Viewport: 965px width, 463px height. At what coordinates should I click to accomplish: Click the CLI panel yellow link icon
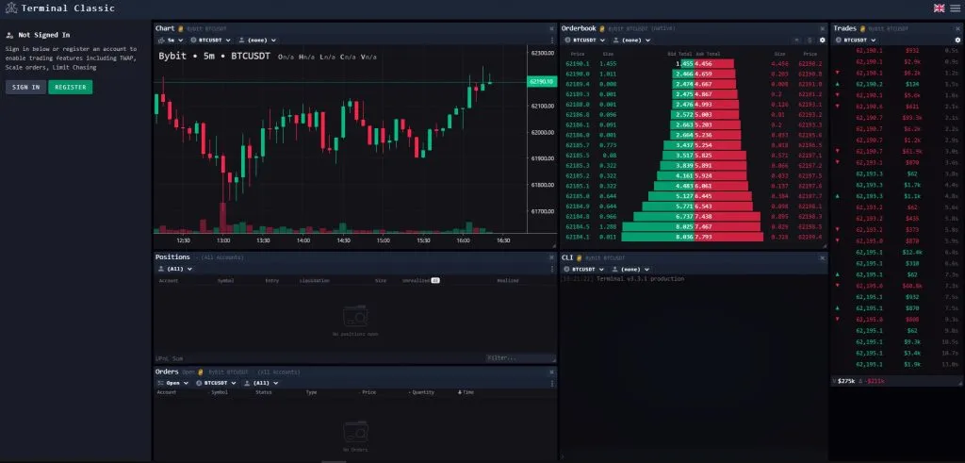[580, 258]
